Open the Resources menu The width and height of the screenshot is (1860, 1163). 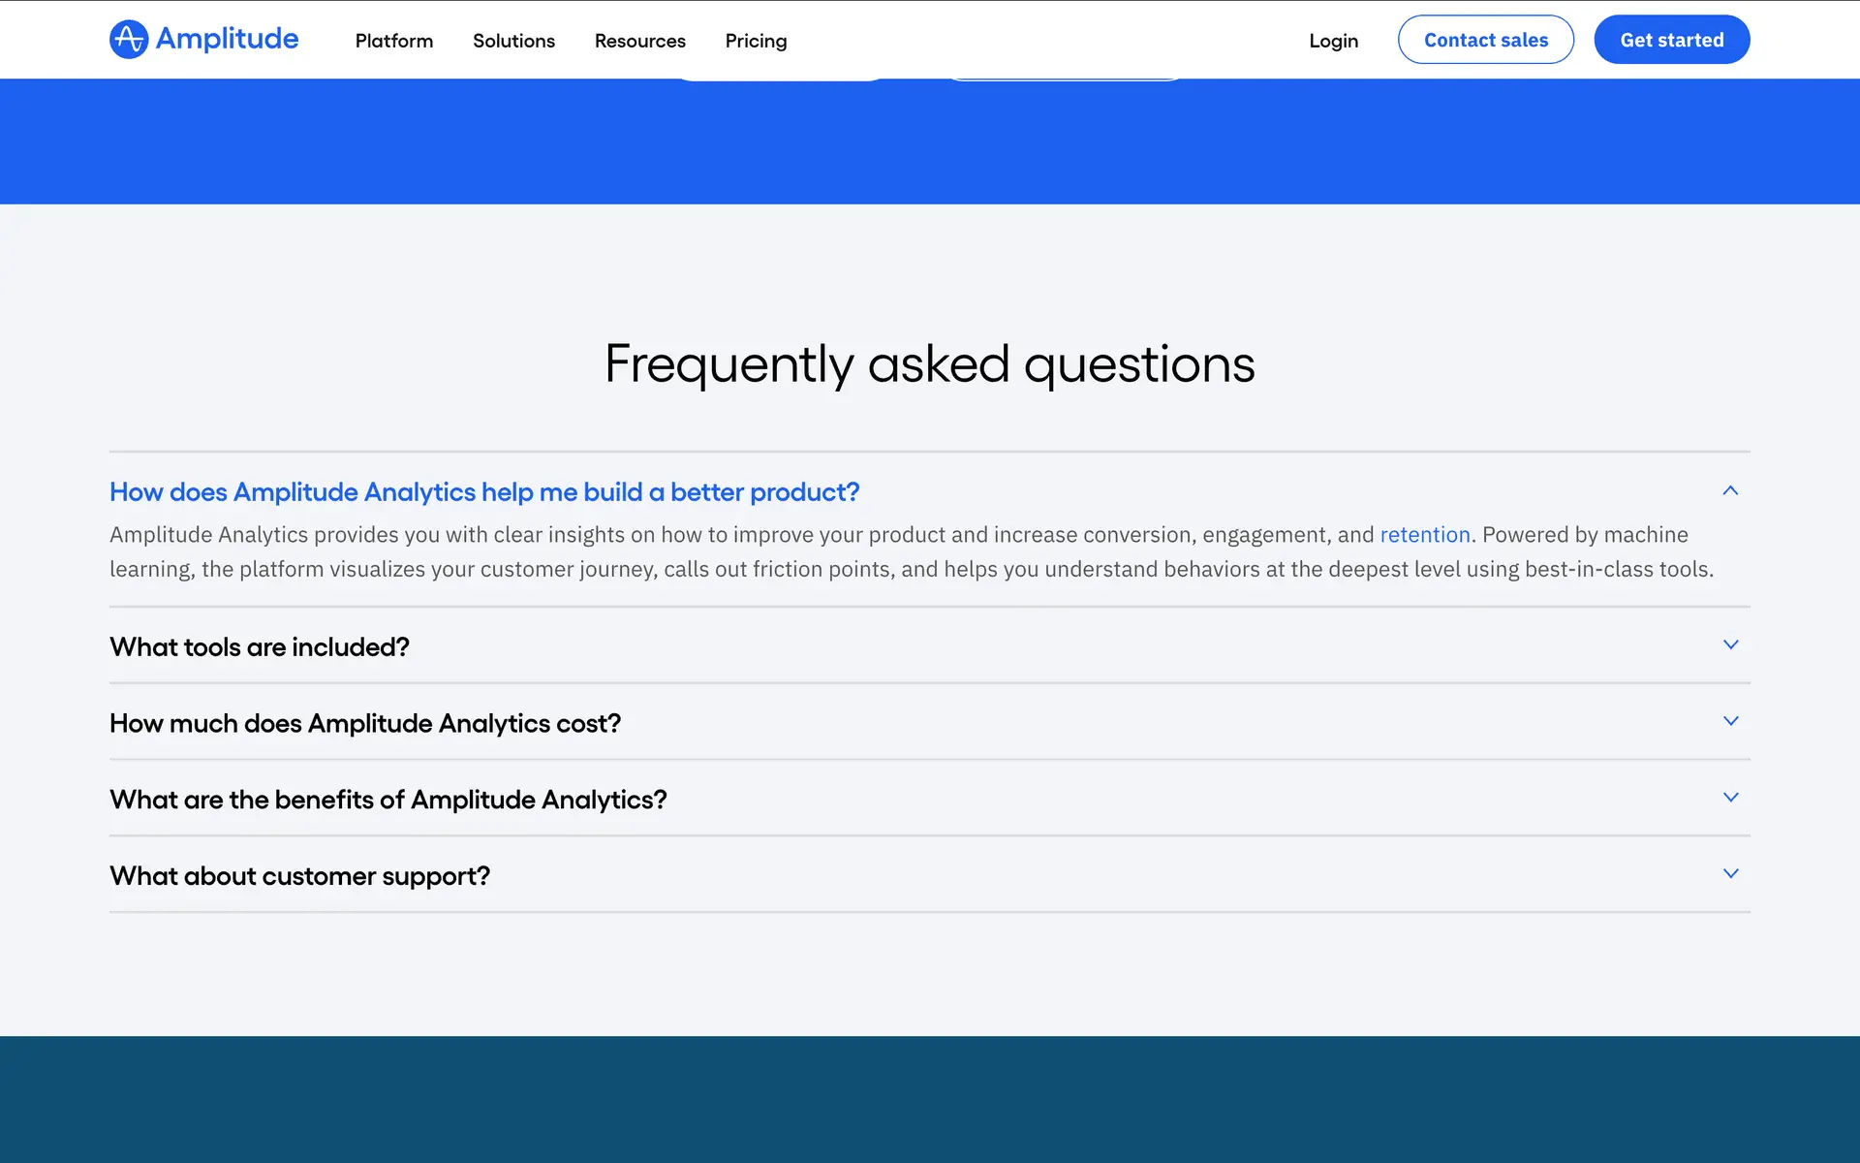[639, 41]
